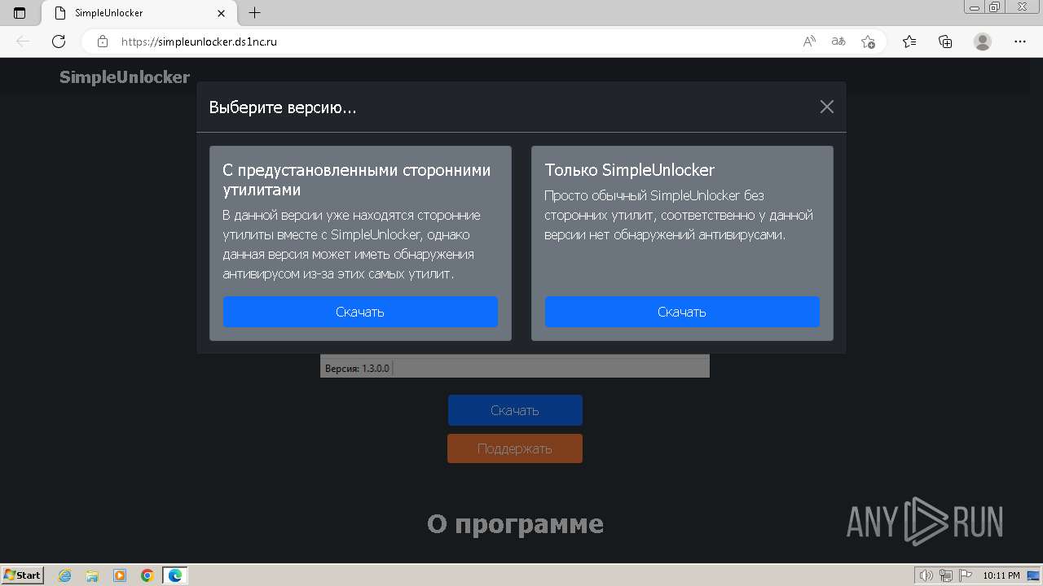Click 'С предустановленными сторонними утилитами' title

click(357, 180)
